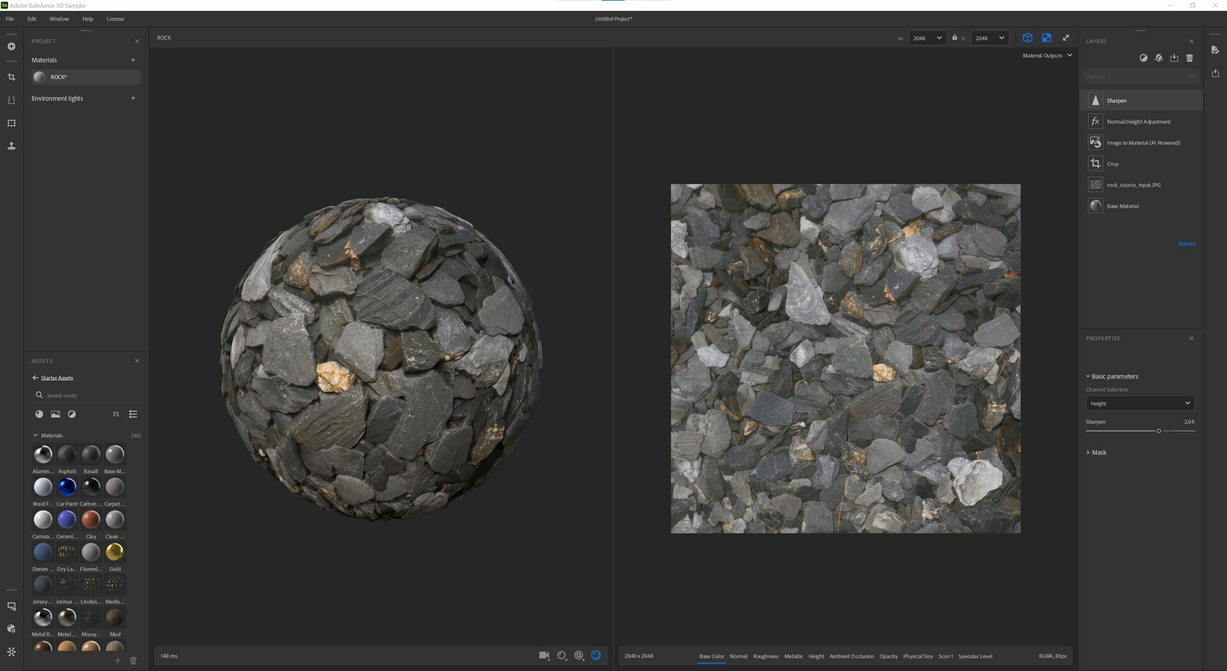Viewport: 1227px width, 671px height.
Task: Open the Tiling tool icon in the sidebar
Action: 11,123
